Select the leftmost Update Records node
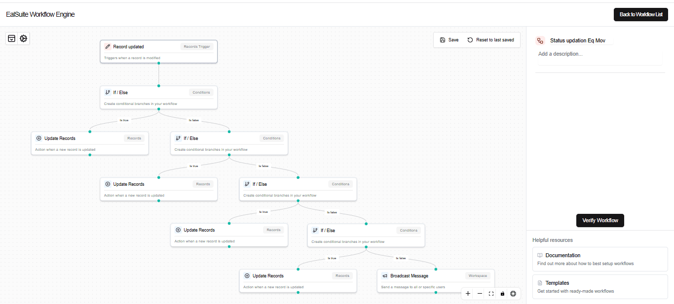The image size is (674, 304). (89, 143)
